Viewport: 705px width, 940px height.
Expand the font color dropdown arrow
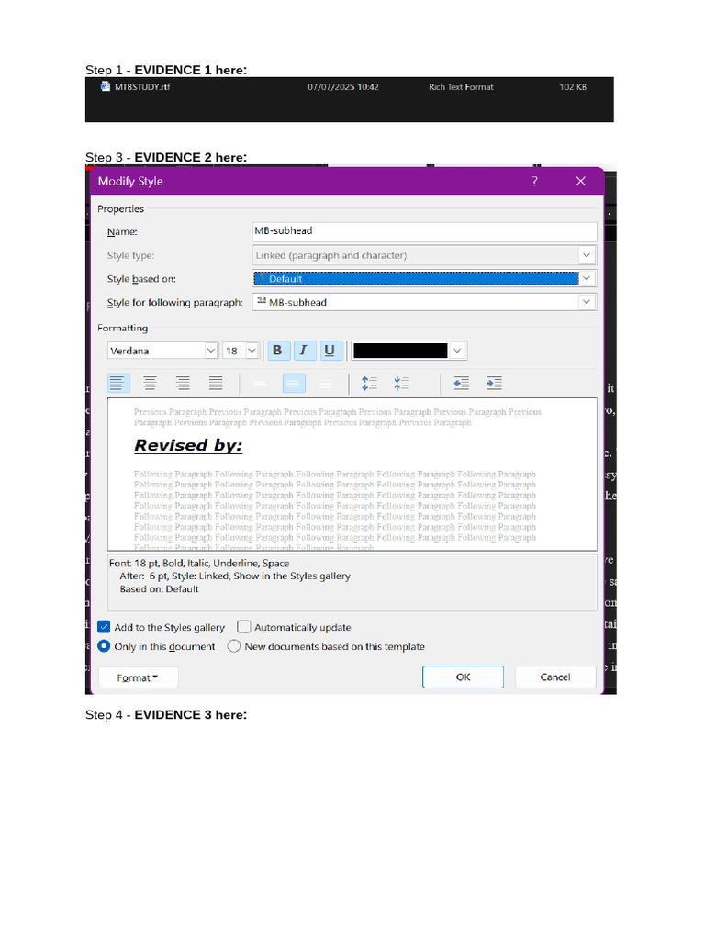coord(458,351)
